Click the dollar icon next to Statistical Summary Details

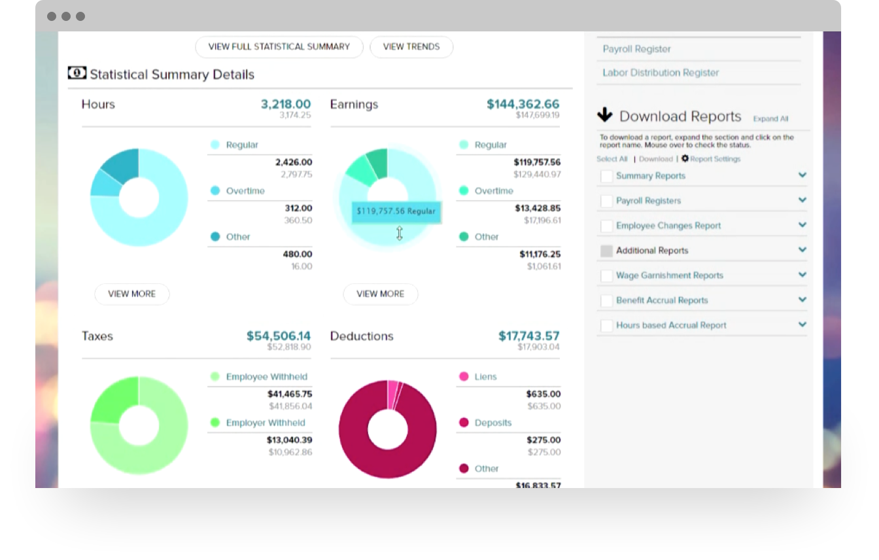(77, 73)
